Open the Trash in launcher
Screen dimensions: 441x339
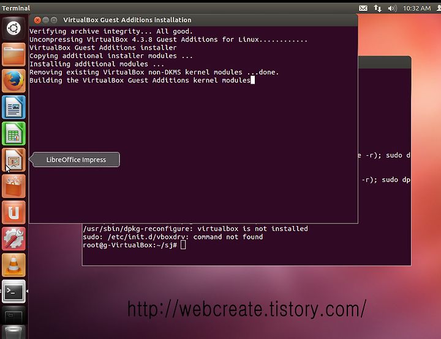coord(13,332)
